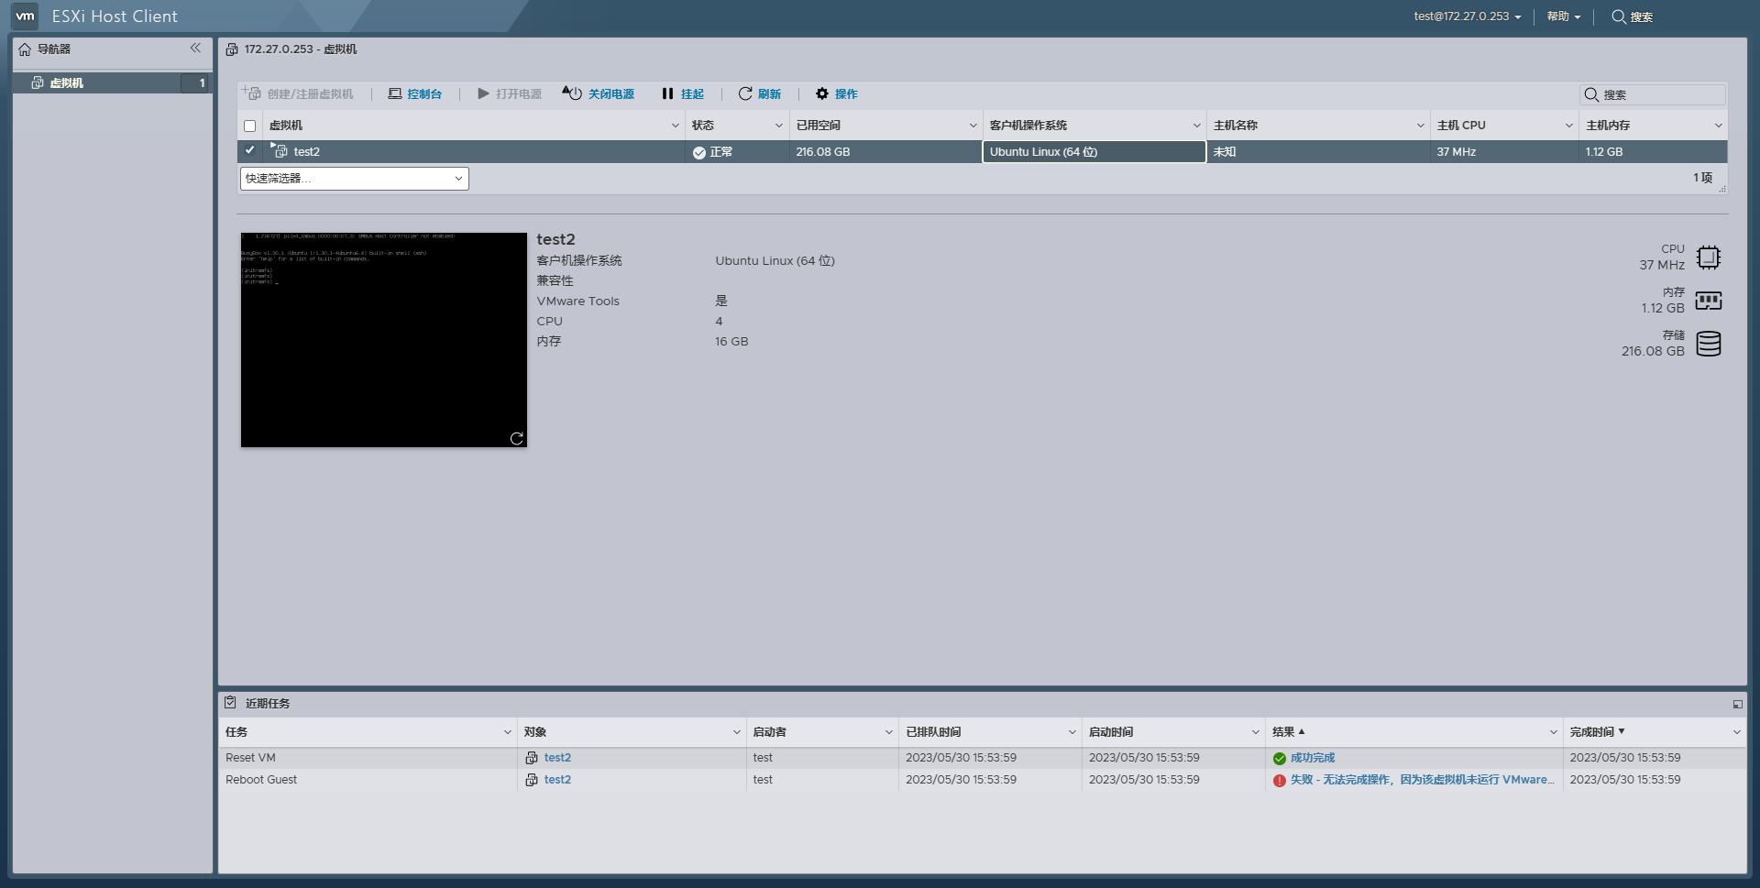The width and height of the screenshot is (1760, 888).
Task: Open the Navigator (导航器) home item
Action: [x=53, y=49]
